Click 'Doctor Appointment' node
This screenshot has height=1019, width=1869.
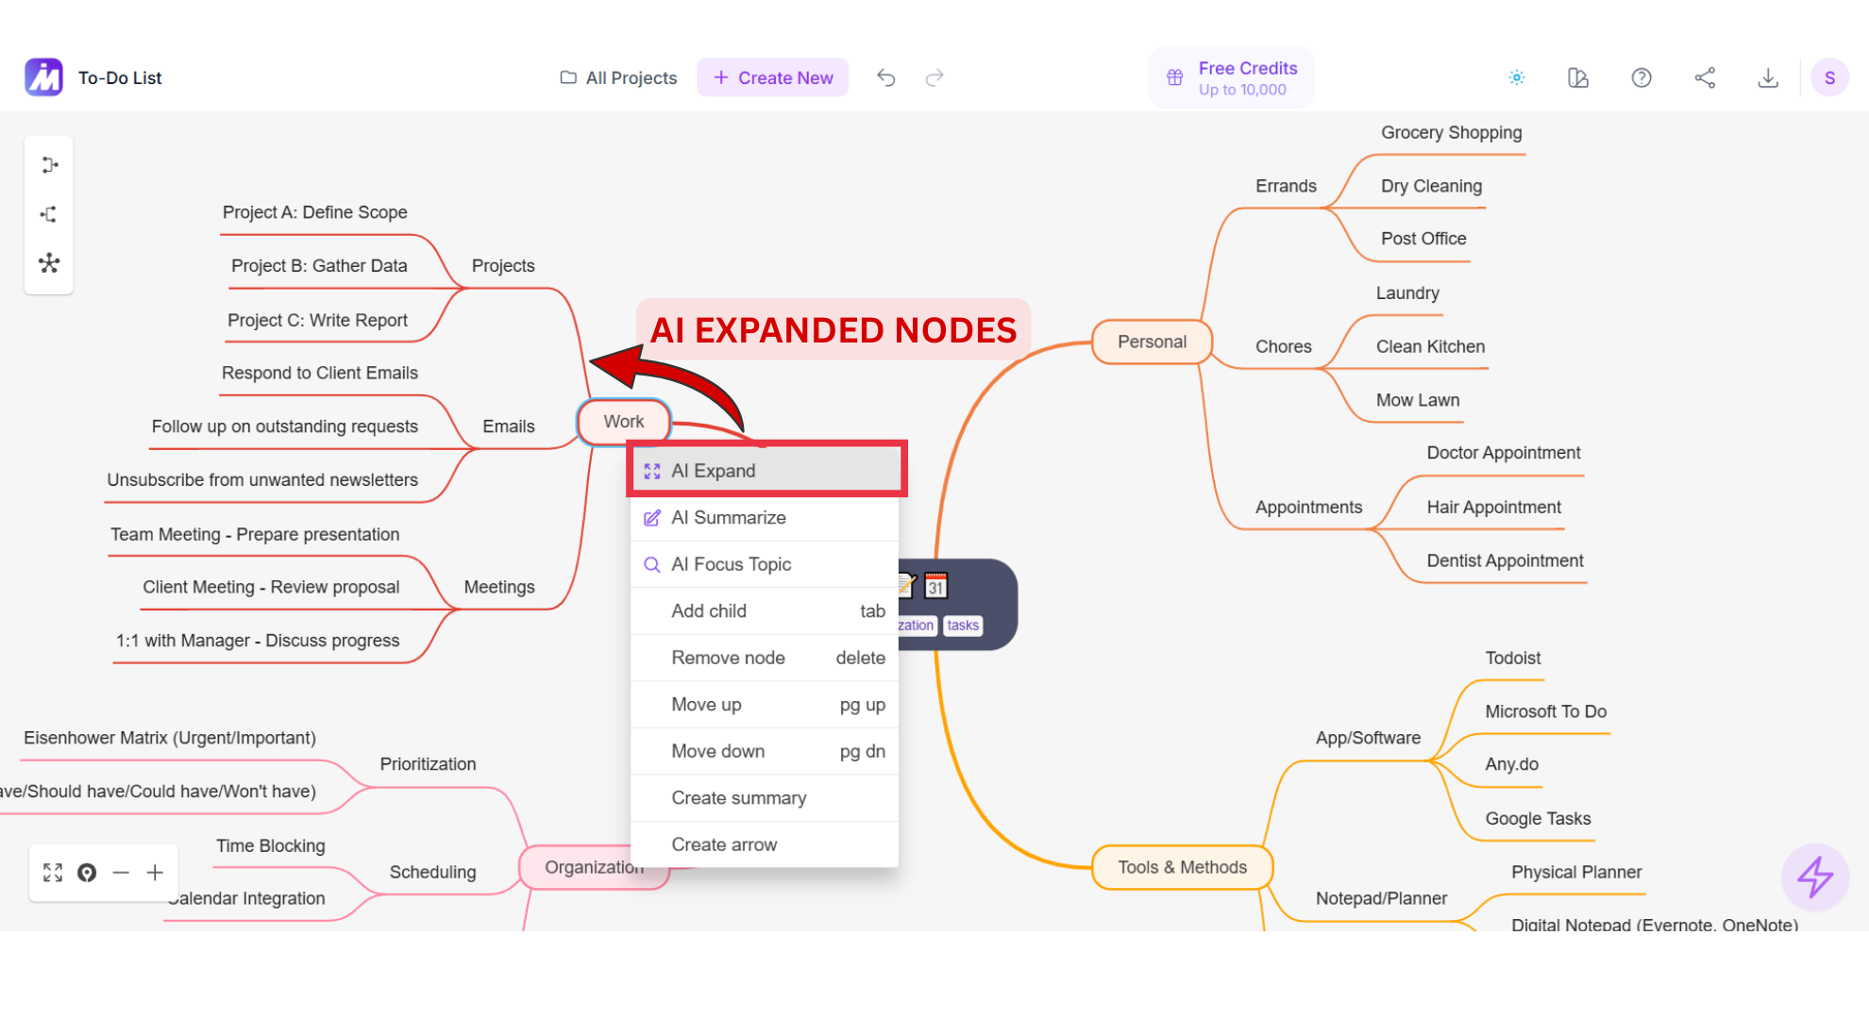click(x=1504, y=453)
